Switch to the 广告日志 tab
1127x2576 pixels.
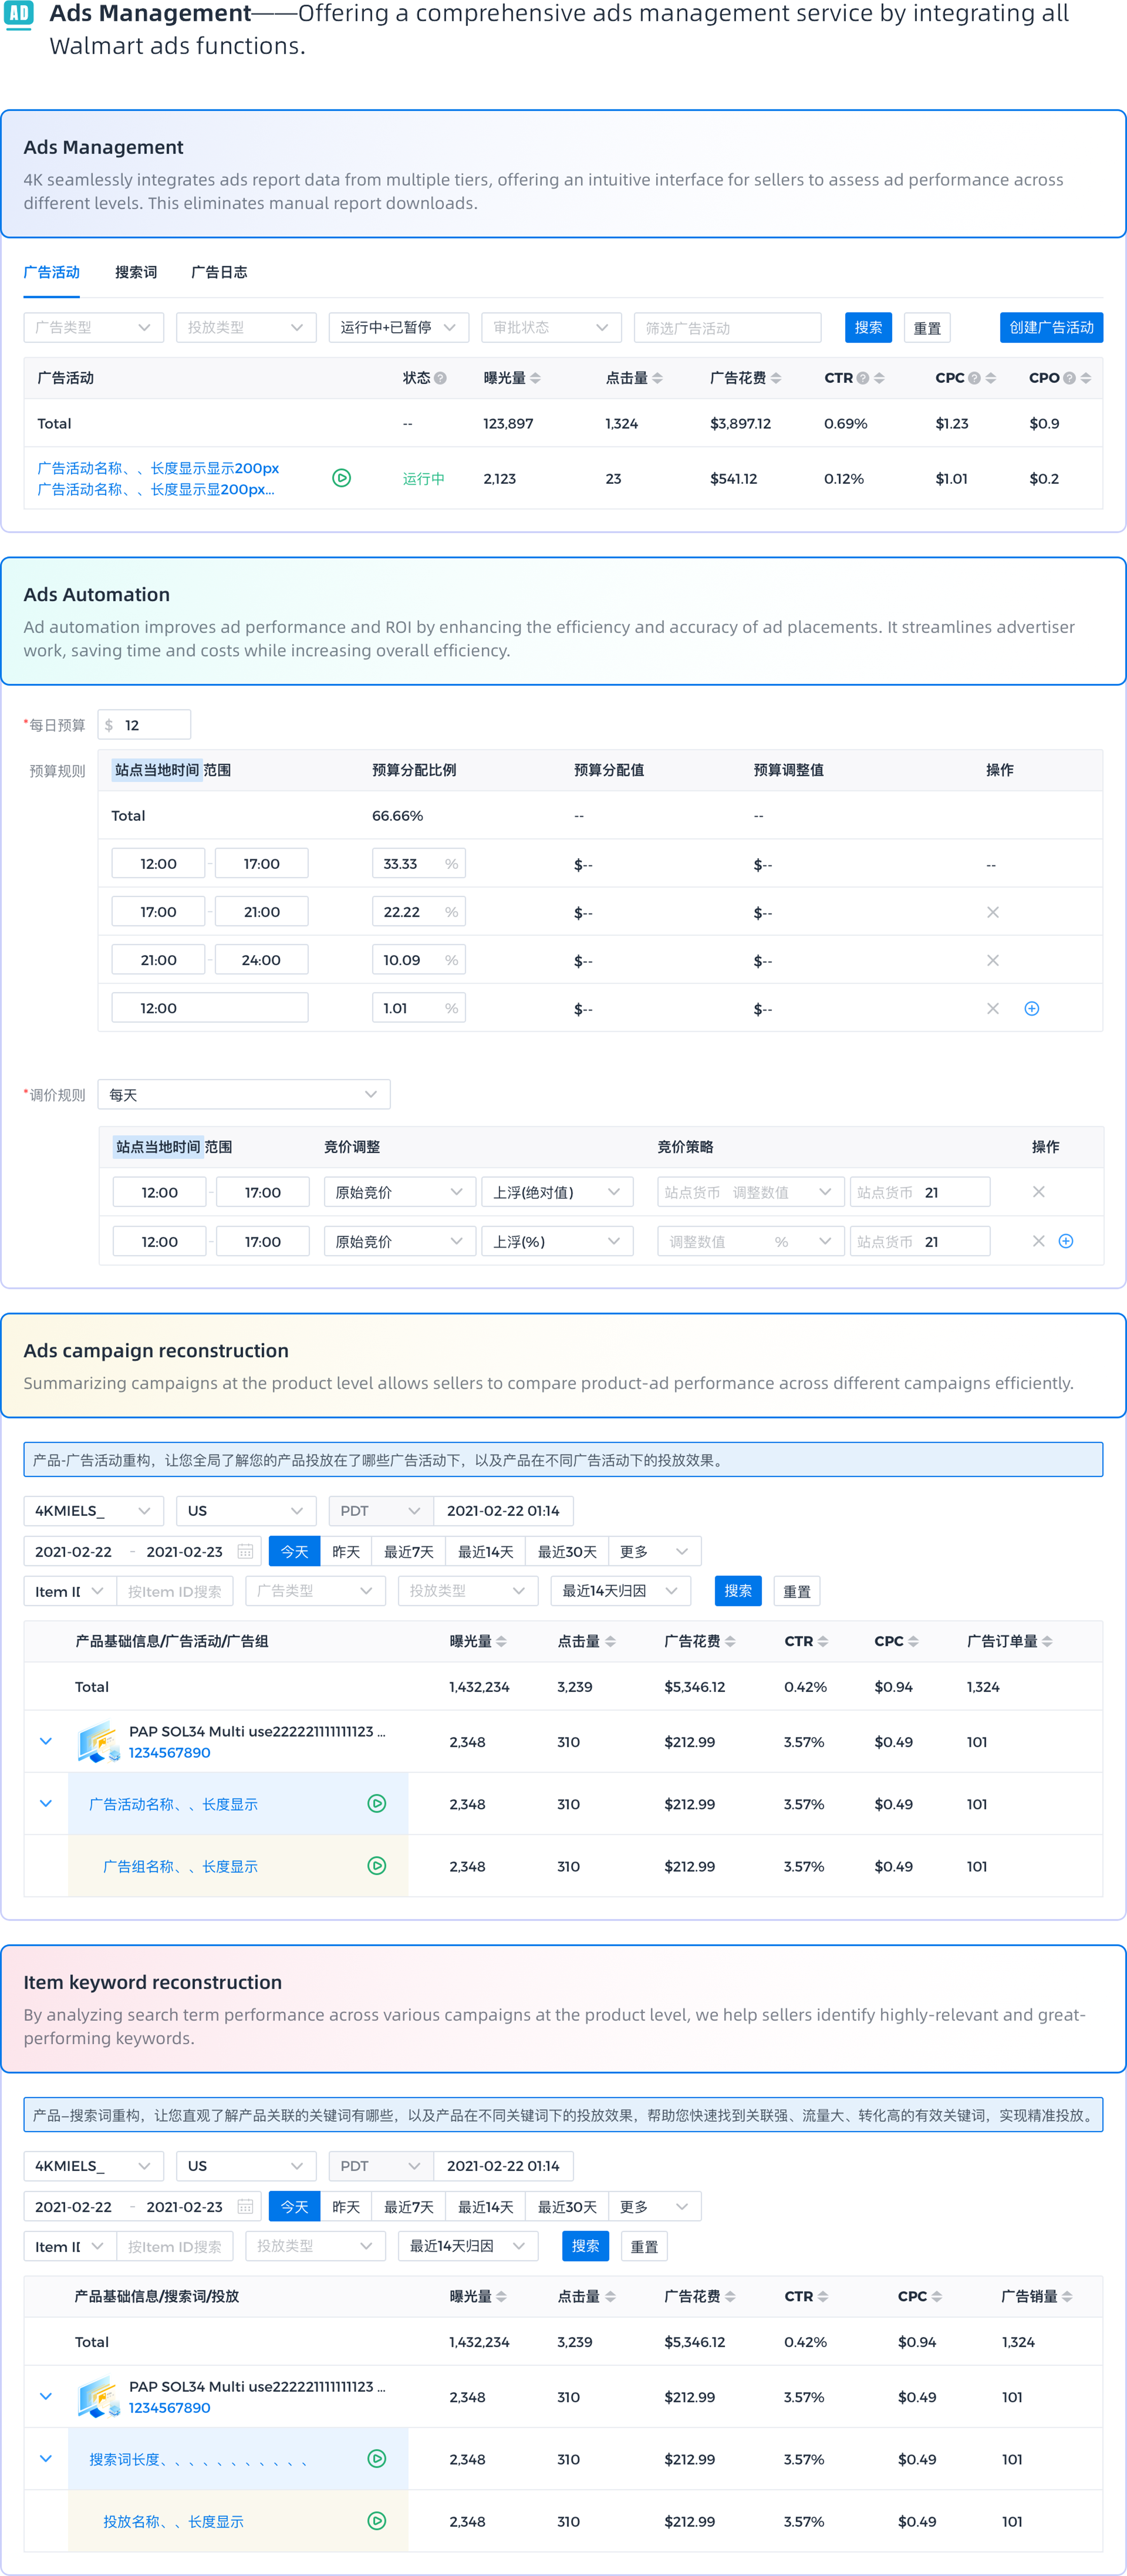tap(219, 272)
